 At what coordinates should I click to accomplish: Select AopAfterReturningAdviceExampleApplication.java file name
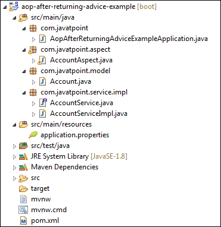tap(129, 39)
